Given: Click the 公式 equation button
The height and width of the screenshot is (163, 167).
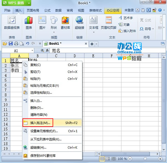Looking at the screenshot, I should (x=146, y=20).
